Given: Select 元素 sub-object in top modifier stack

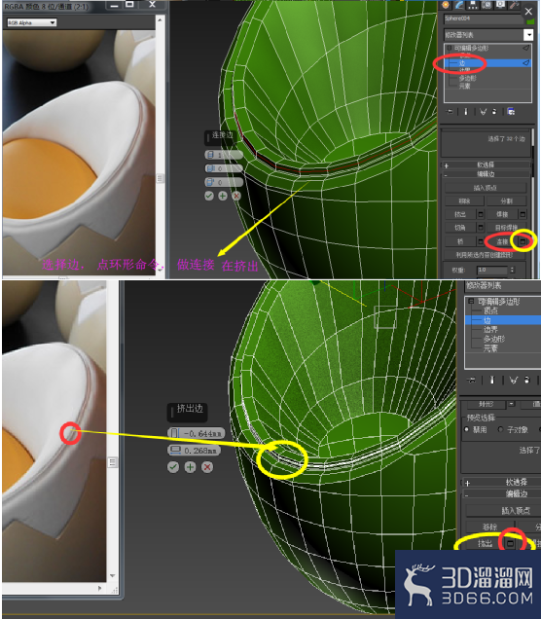Looking at the screenshot, I should click(464, 86).
